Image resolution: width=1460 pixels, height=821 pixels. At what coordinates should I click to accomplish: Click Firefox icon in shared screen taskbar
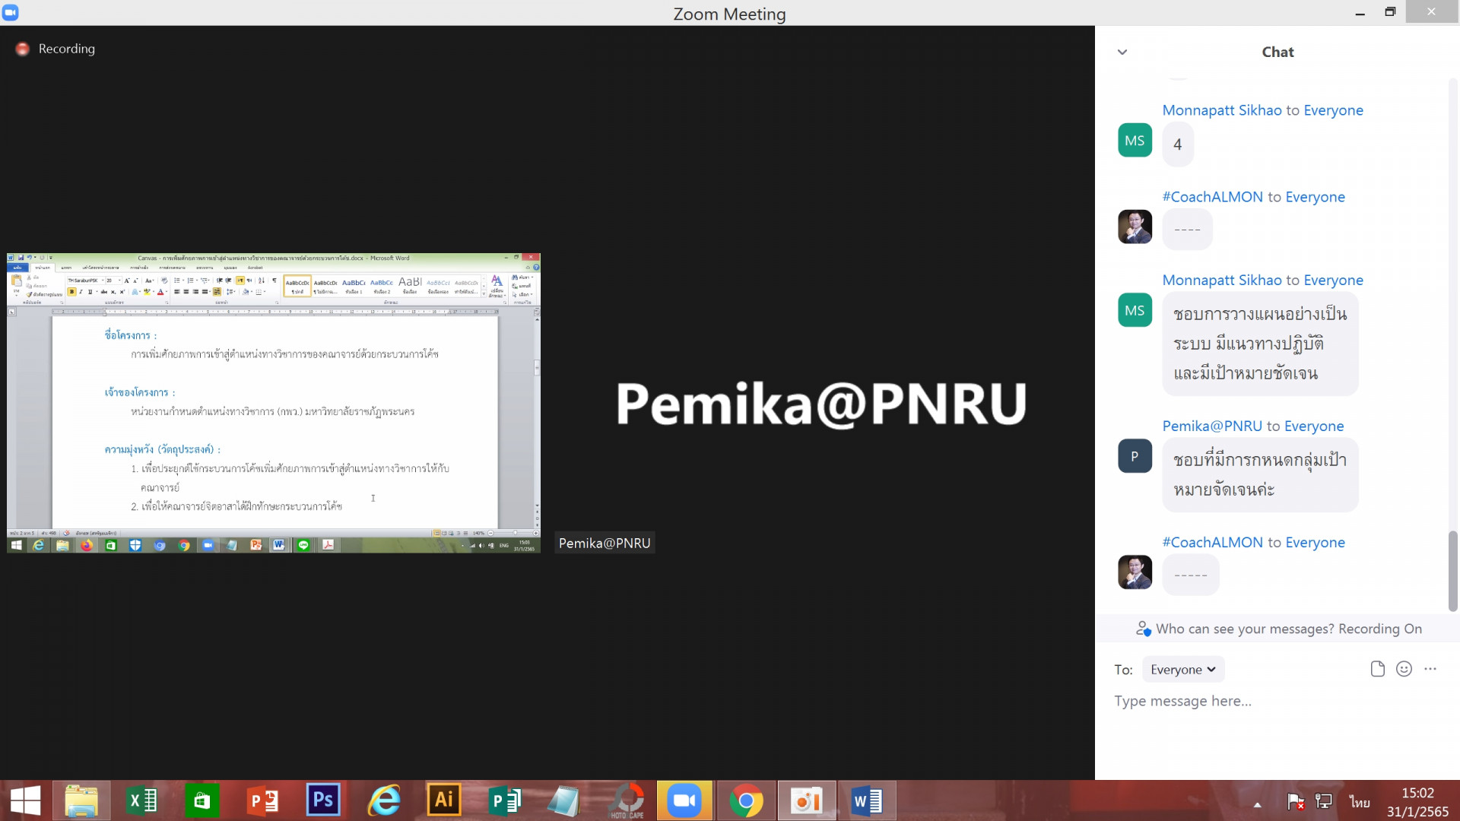(87, 545)
